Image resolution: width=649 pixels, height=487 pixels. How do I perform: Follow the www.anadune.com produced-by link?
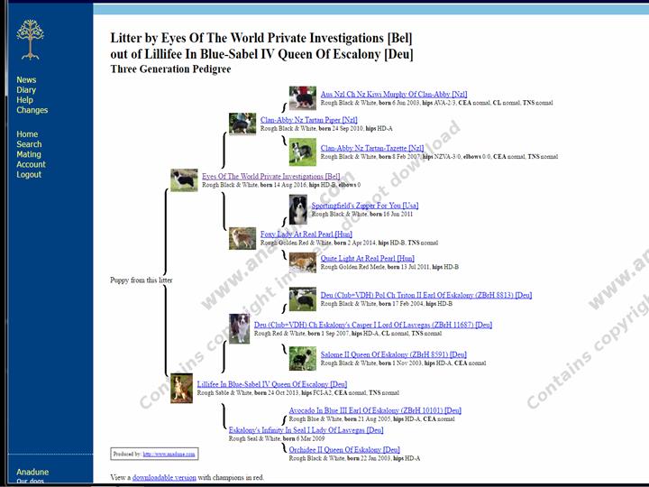pos(169,455)
